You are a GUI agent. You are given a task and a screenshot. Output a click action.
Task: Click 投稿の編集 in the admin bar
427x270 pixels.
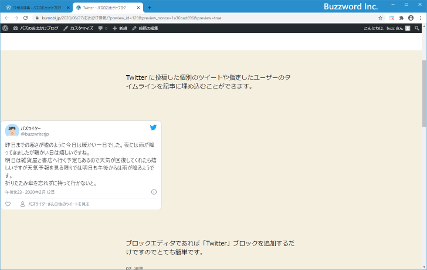click(145, 28)
